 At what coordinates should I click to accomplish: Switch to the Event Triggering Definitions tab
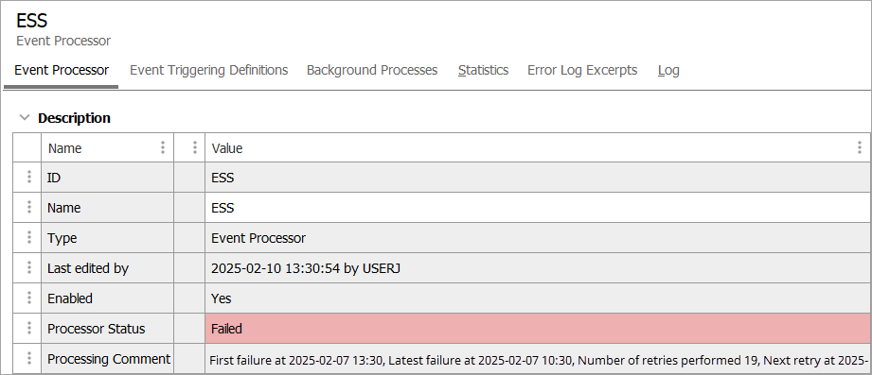(x=208, y=71)
